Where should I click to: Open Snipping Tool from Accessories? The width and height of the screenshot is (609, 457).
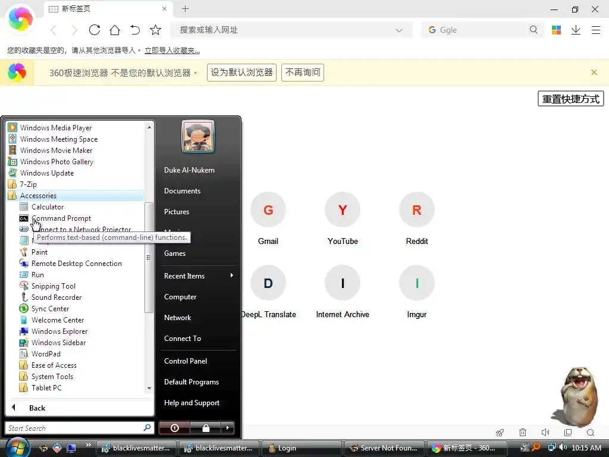81,286
